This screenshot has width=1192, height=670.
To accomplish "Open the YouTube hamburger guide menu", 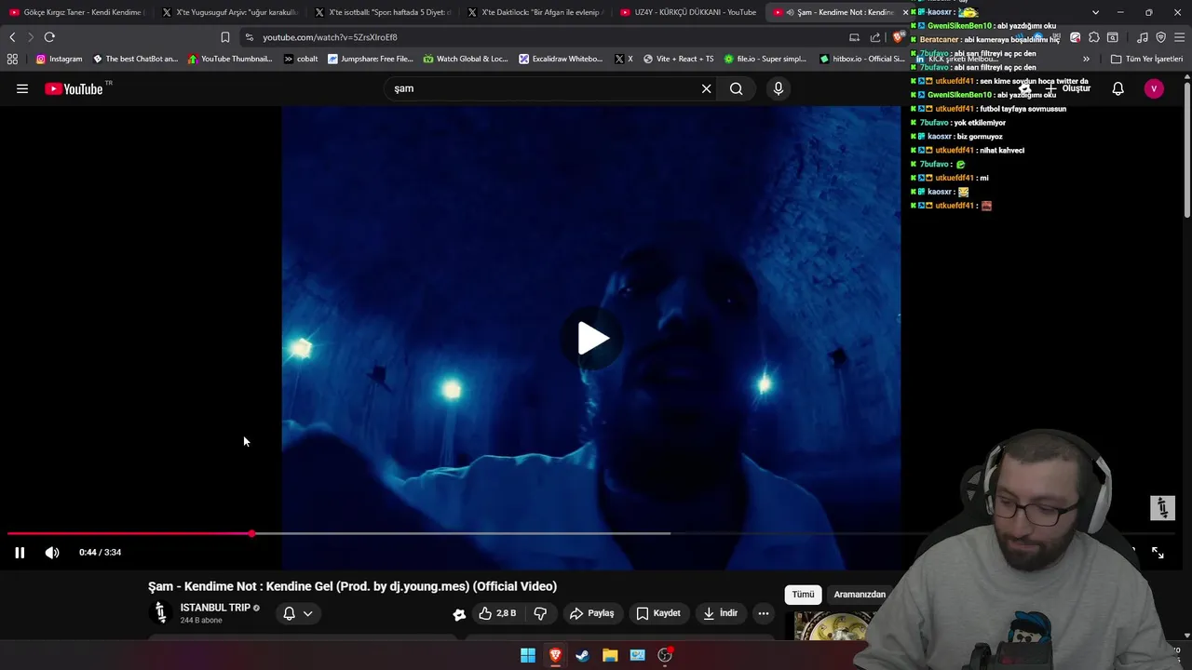I will tap(22, 88).
